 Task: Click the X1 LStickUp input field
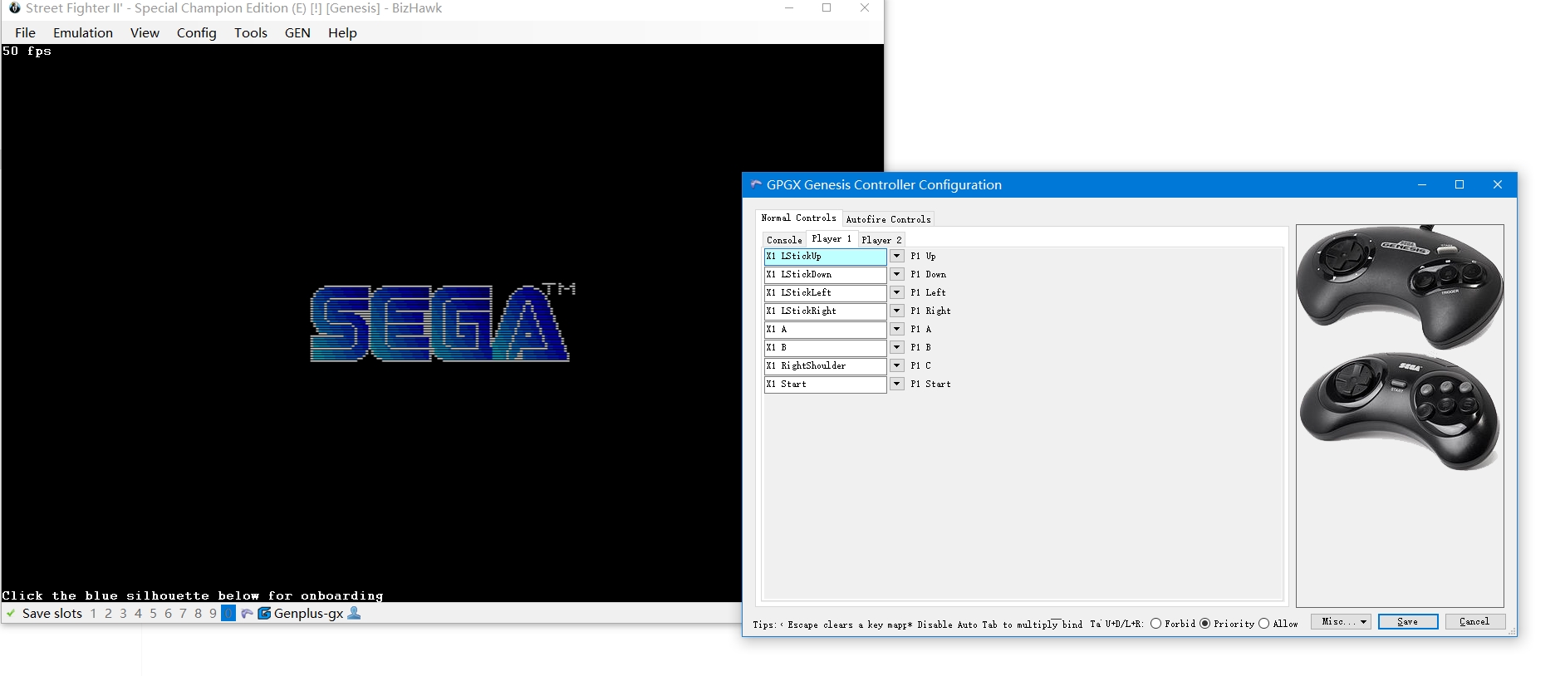826,256
